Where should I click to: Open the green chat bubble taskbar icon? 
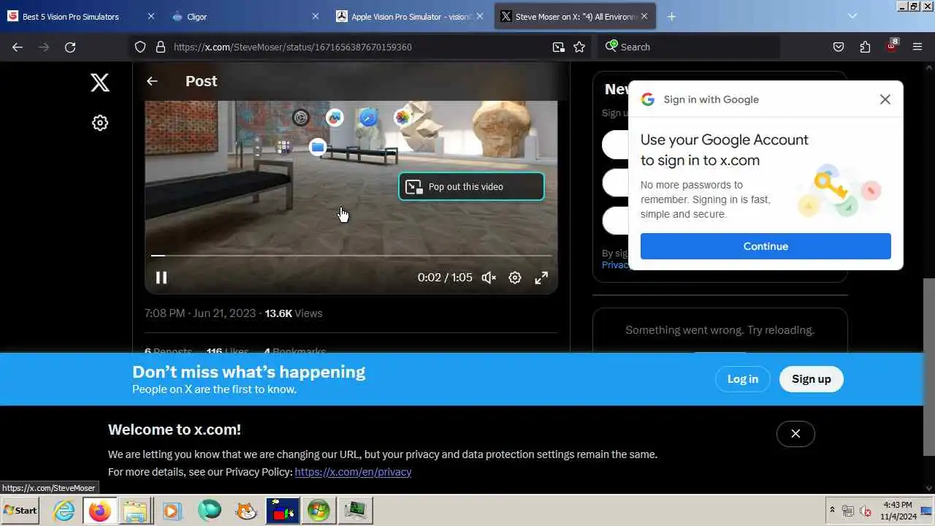pos(210,511)
